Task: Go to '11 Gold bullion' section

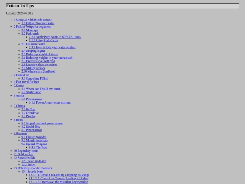Action: (24, 154)
